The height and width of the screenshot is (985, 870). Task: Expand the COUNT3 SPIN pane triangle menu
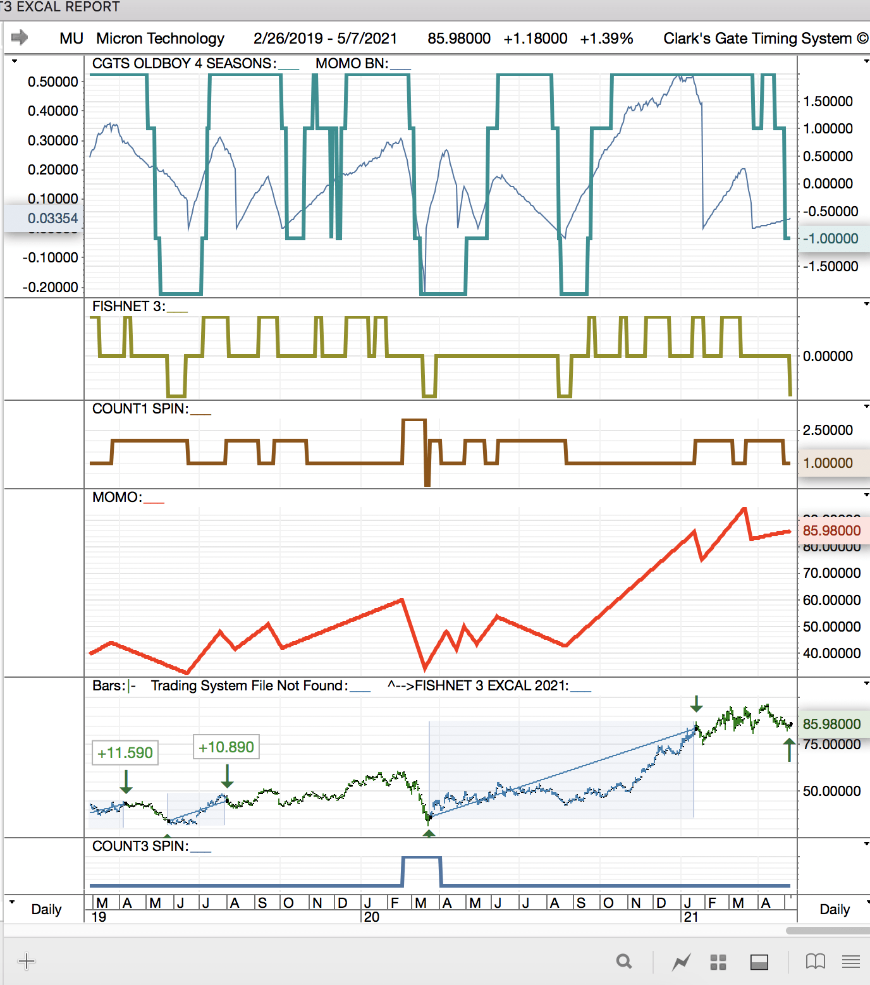click(x=866, y=844)
